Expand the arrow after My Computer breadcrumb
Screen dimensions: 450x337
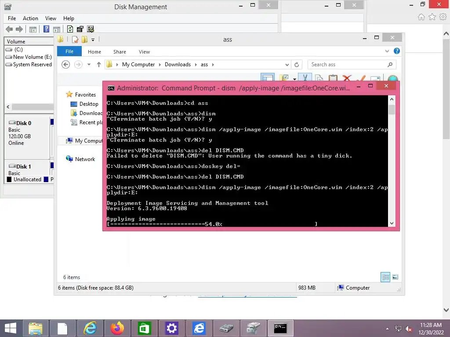160,65
